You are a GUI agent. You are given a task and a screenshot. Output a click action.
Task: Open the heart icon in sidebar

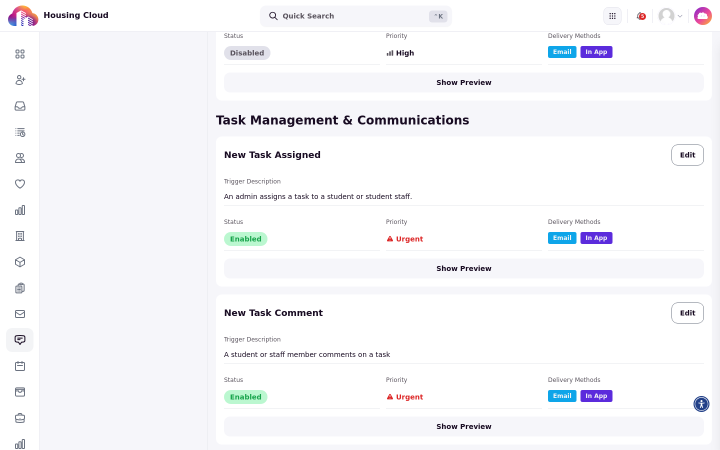[x=20, y=184]
